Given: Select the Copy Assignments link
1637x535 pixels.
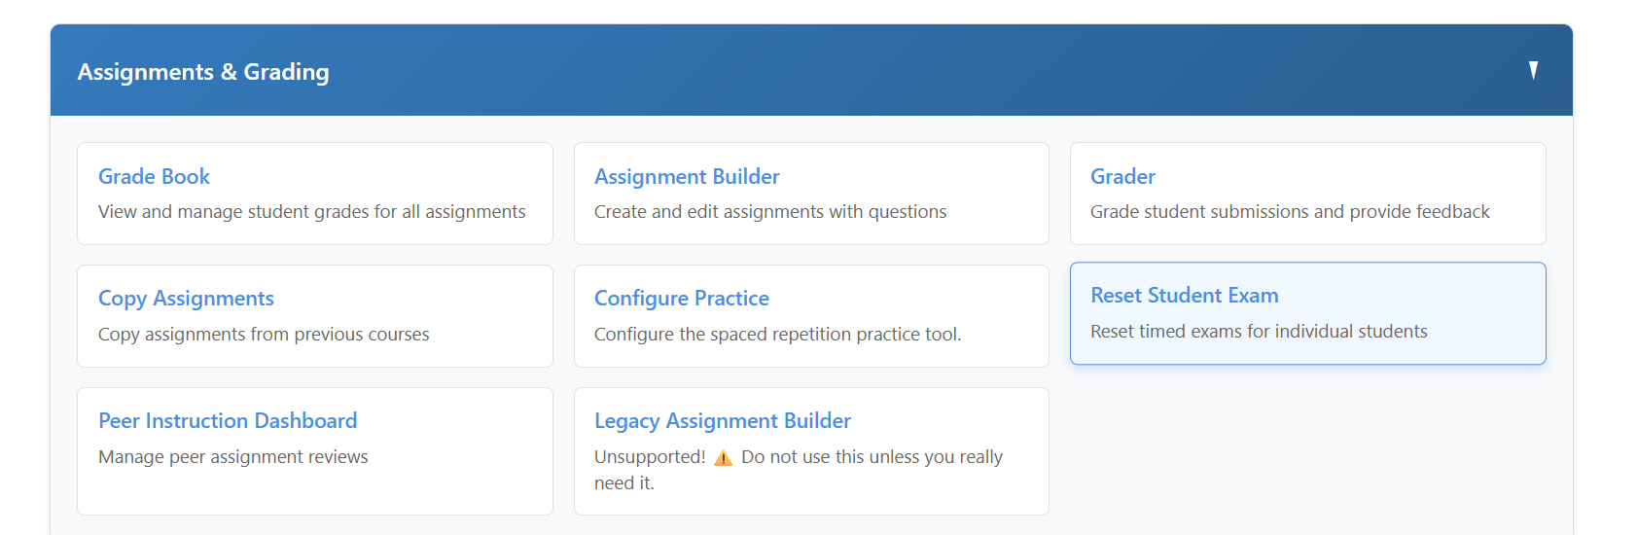Looking at the screenshot, I should 186,299.
